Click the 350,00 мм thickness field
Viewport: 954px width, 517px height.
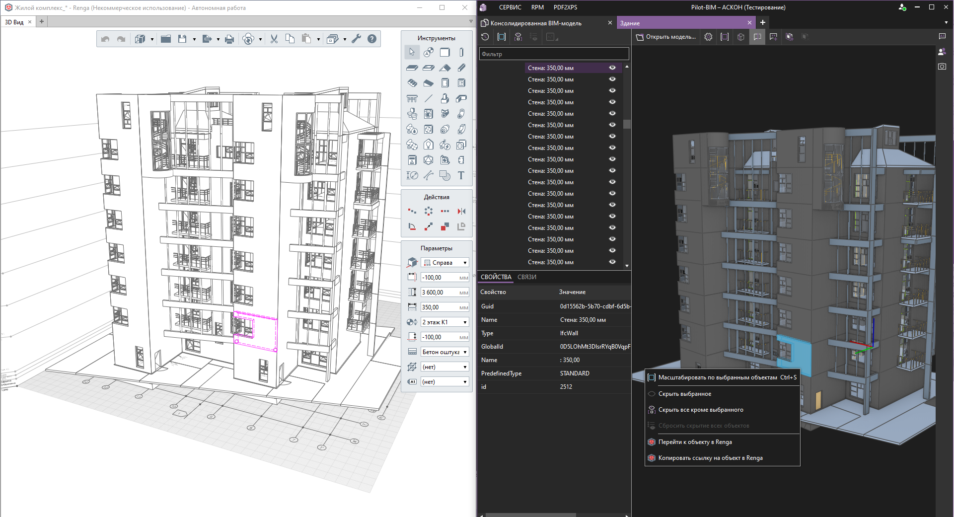445,307
